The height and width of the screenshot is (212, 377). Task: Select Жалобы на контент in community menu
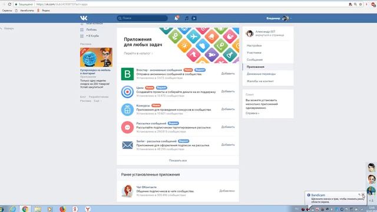point(260,81)
